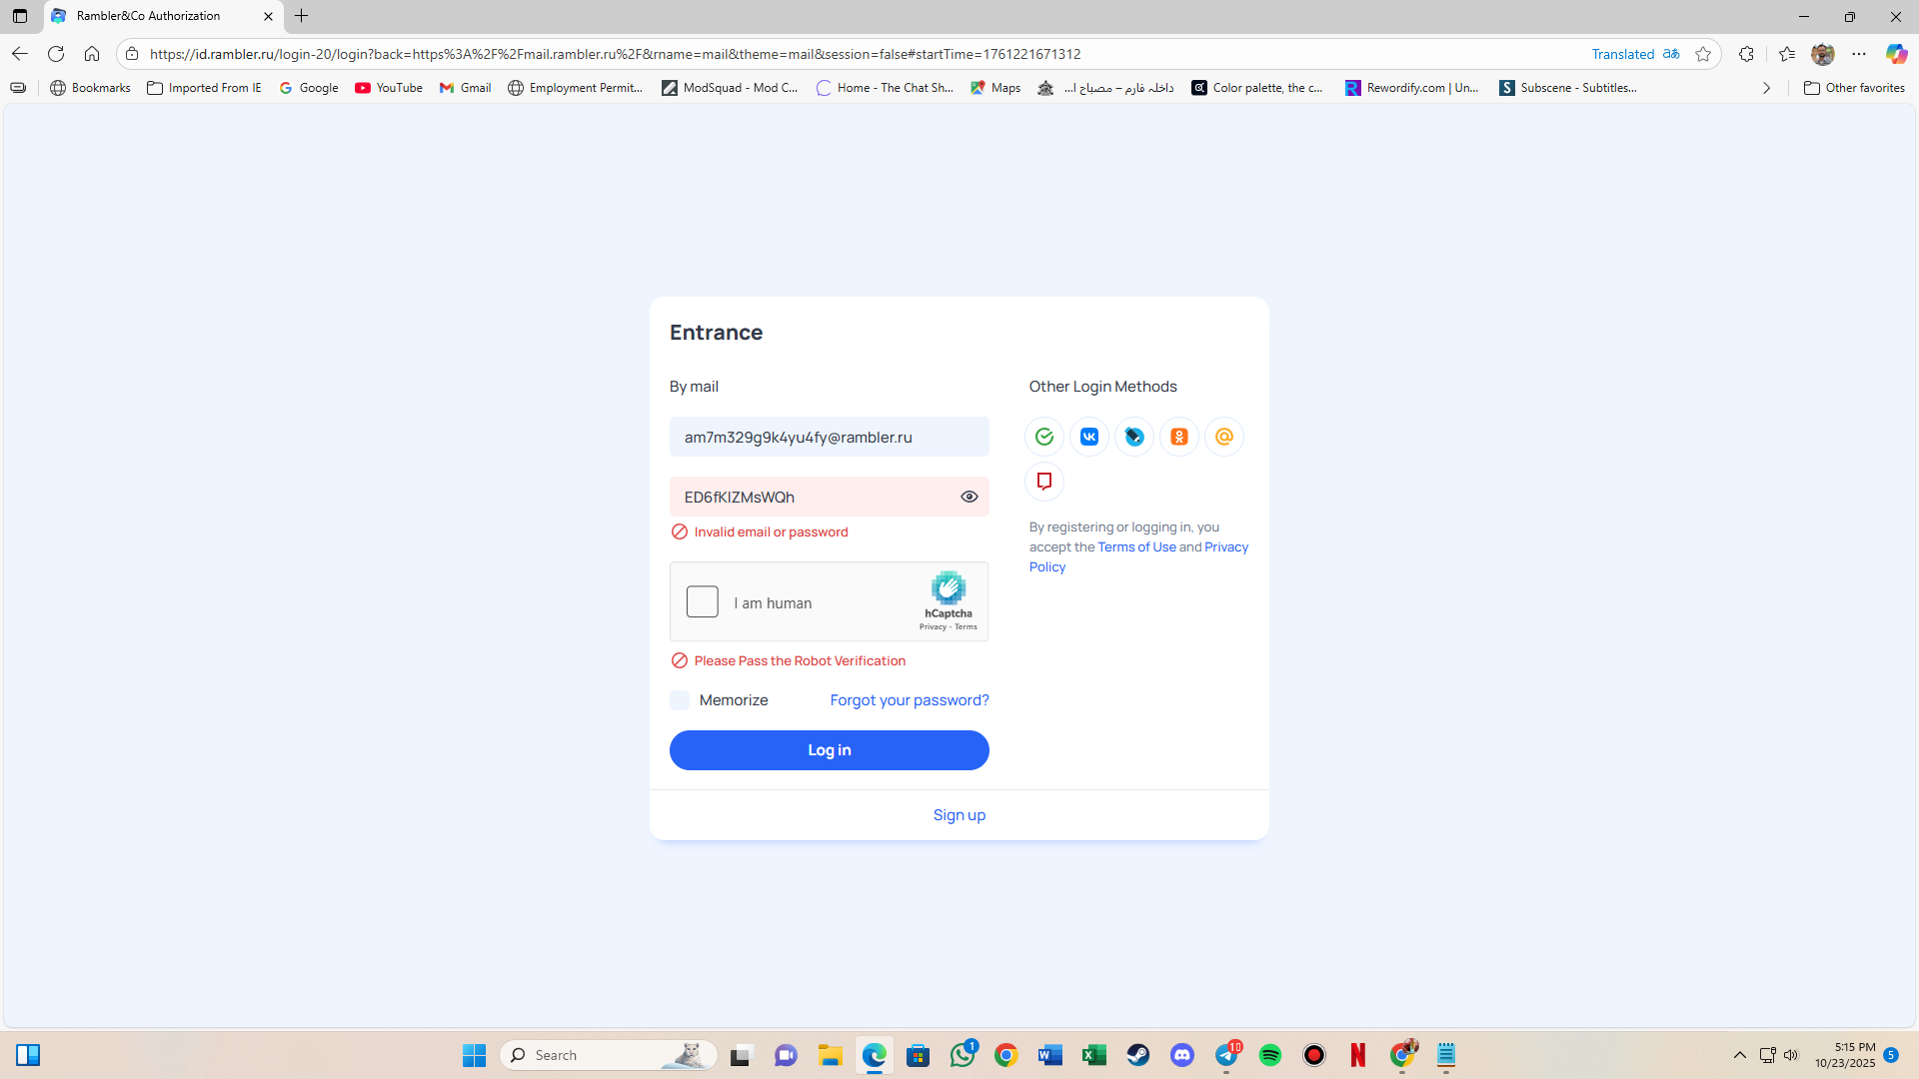The height and width of the screenshot is (1079, 1919).
Task: Expand the bookmarks bar overflow chevron
Action: (x=1766, y=88)
